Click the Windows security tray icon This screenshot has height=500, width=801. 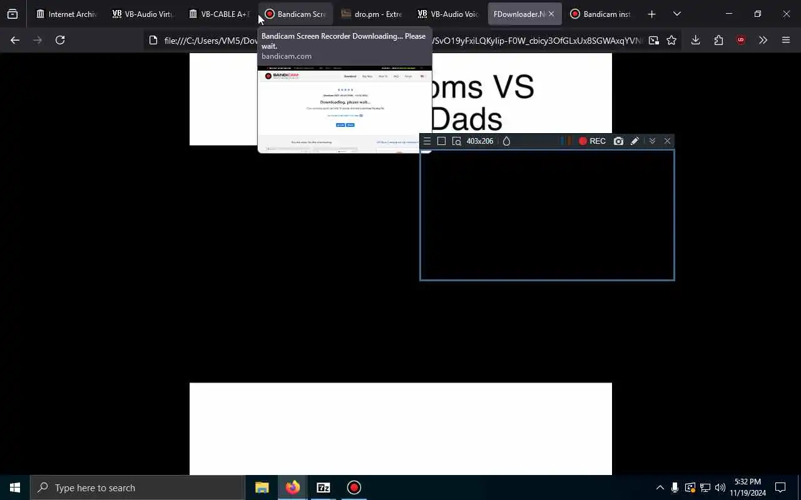tap(690, 487)
